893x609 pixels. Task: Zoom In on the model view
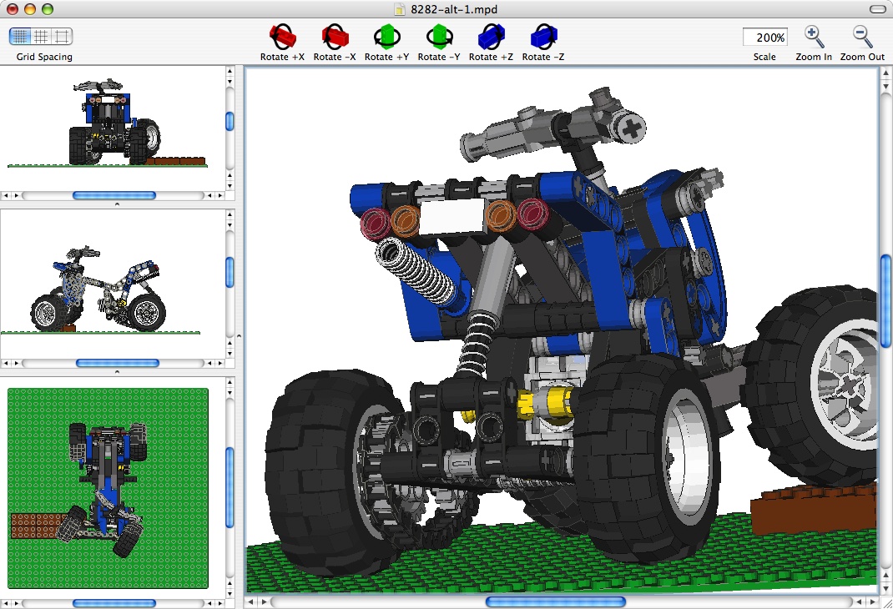click(x=814, y=37)
